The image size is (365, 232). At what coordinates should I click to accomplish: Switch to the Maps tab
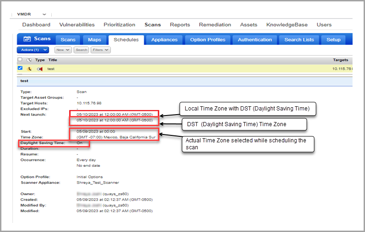(x=94, y=40)
